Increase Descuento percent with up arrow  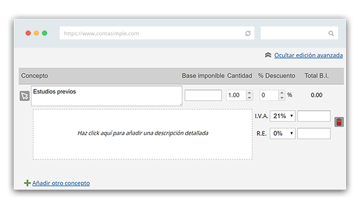(282, 93)
